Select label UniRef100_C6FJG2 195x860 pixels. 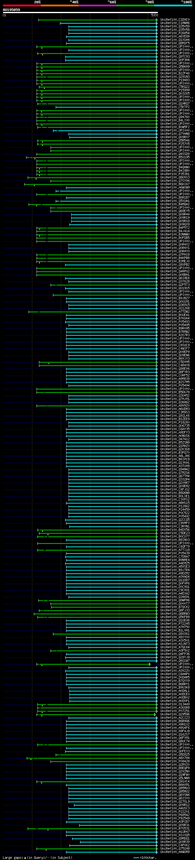tap(175, 489)
